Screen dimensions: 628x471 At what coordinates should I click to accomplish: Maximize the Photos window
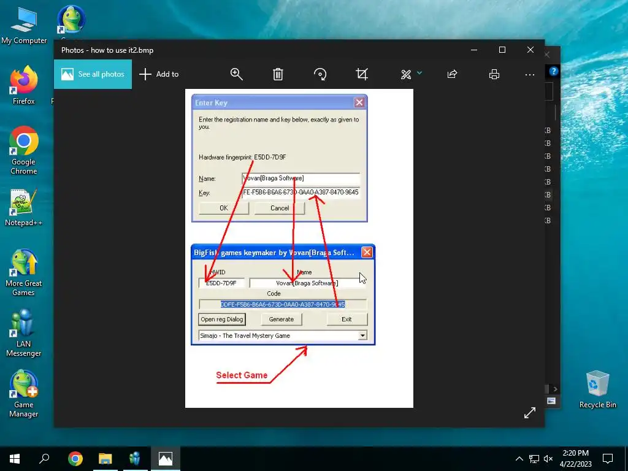[502, 50]
